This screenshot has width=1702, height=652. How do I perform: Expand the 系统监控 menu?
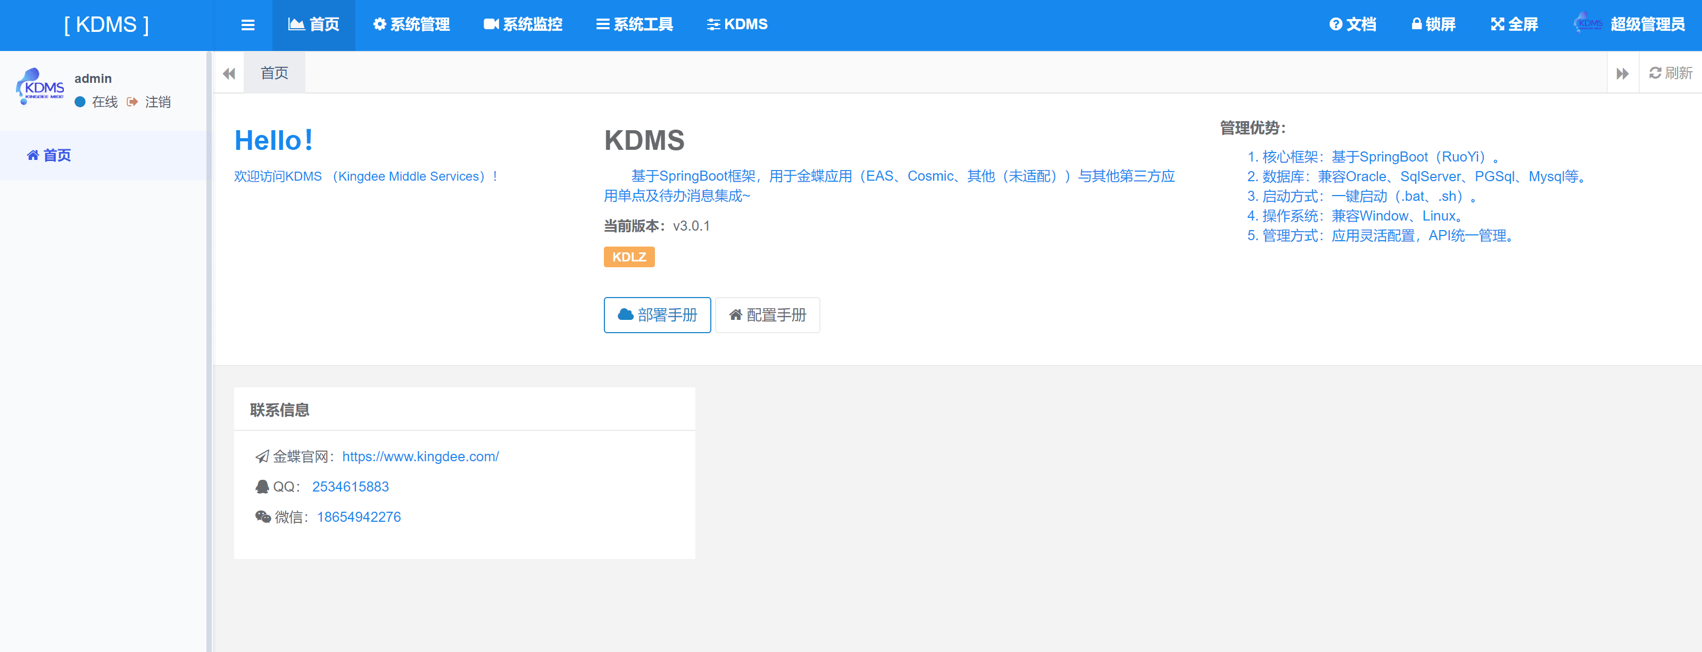(x=522, y=24)
